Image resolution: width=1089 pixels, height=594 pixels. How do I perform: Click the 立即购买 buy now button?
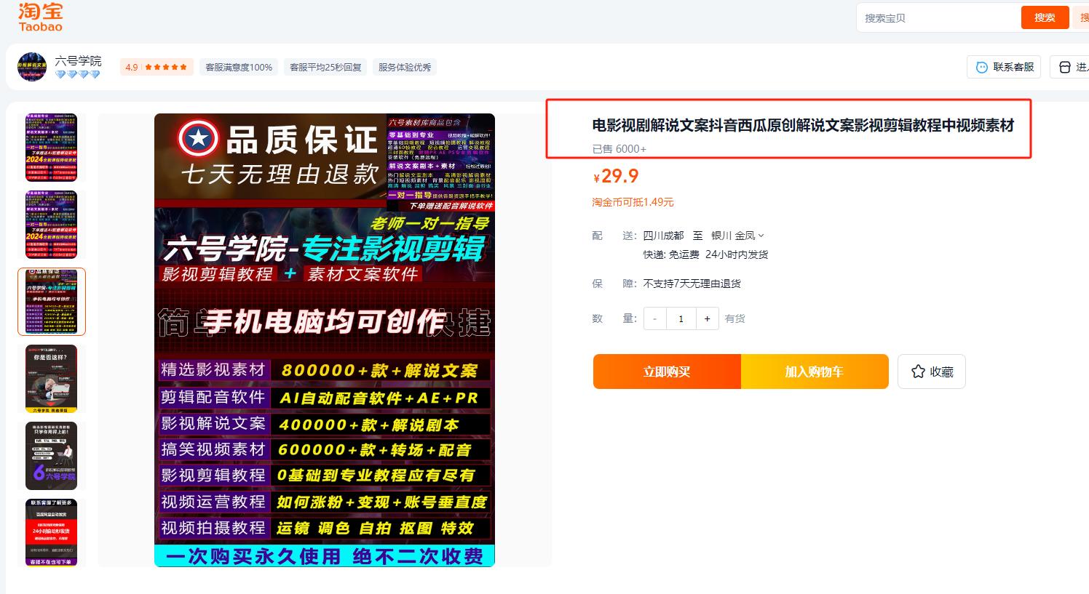click(666, 371)
